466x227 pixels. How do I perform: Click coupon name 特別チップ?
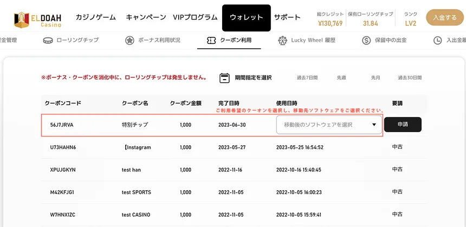pos(134,125)
